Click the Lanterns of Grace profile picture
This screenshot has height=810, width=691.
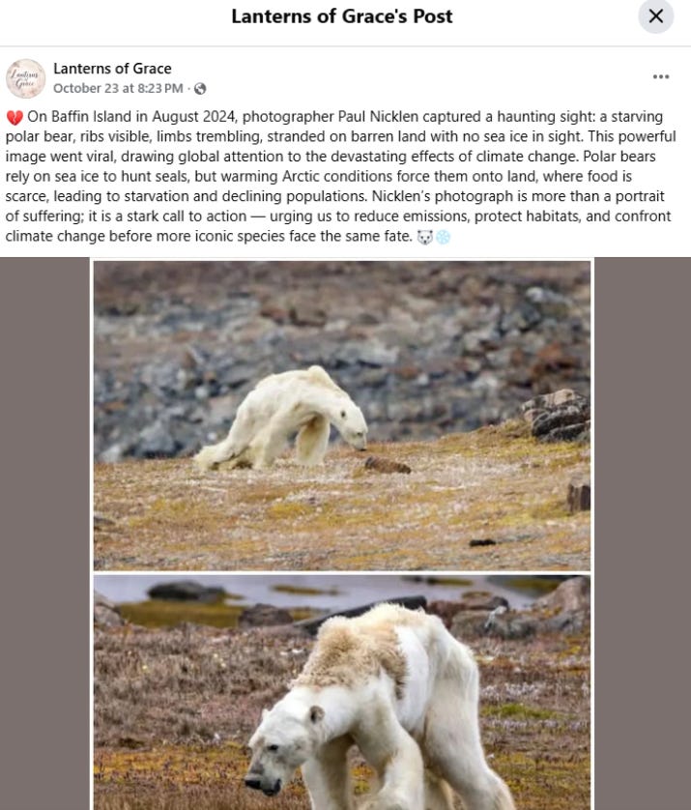(25, 78)
